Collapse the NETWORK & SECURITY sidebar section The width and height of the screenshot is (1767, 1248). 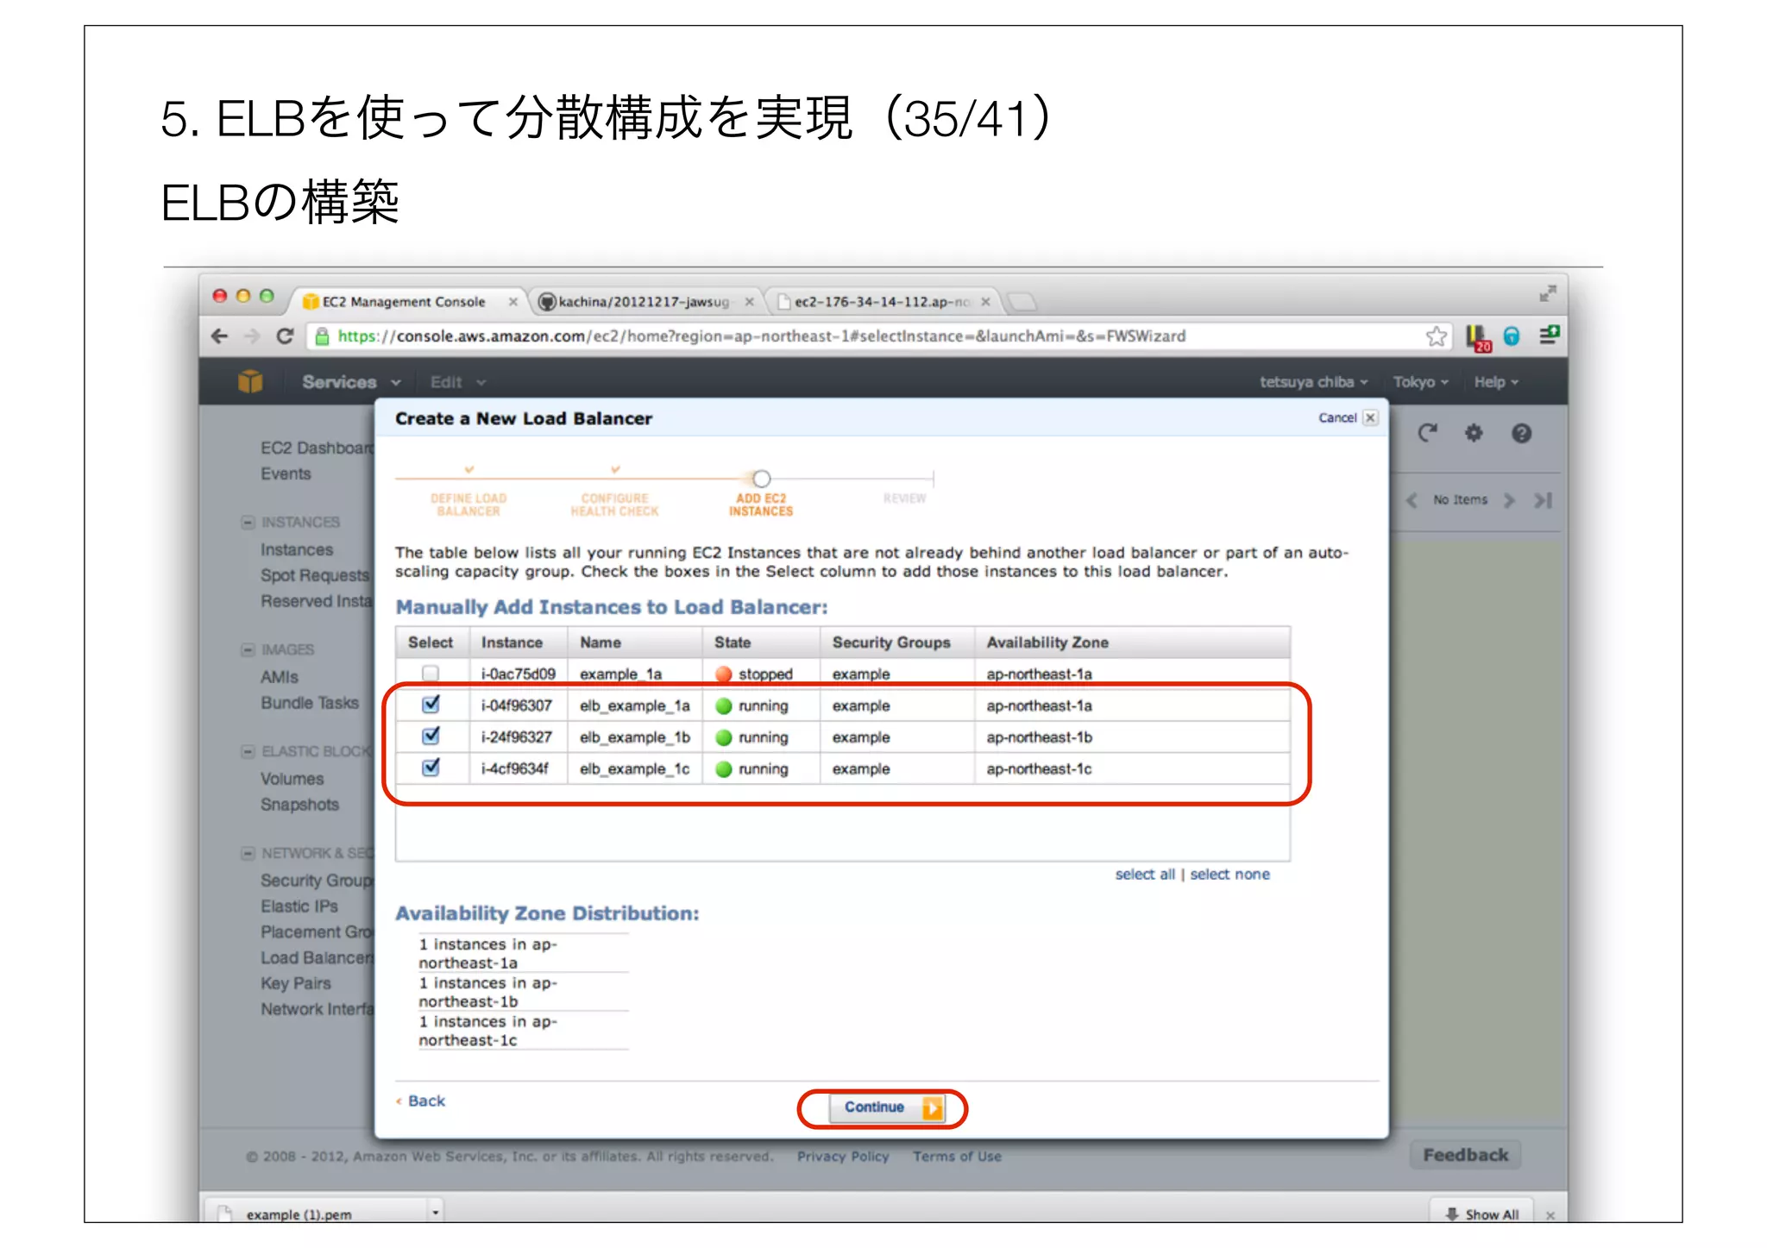click(248, 853)
